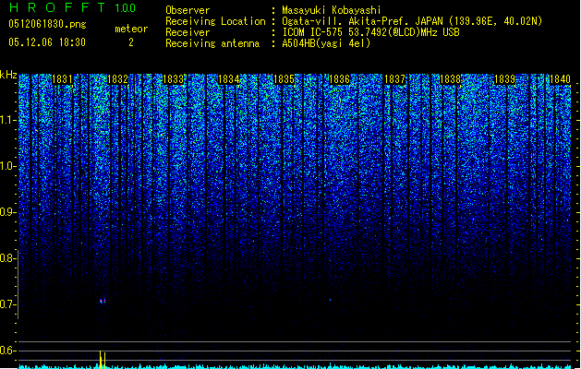Click the Receiver field label
581x369 pixels.
[x=188, y=32]
